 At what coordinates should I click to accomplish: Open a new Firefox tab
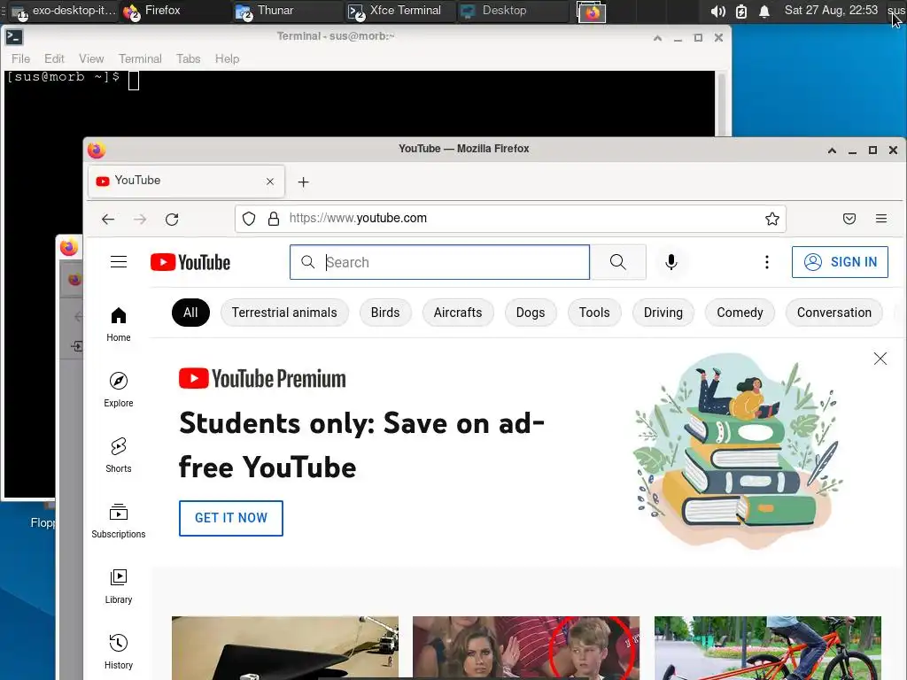(x=303, y=182)
